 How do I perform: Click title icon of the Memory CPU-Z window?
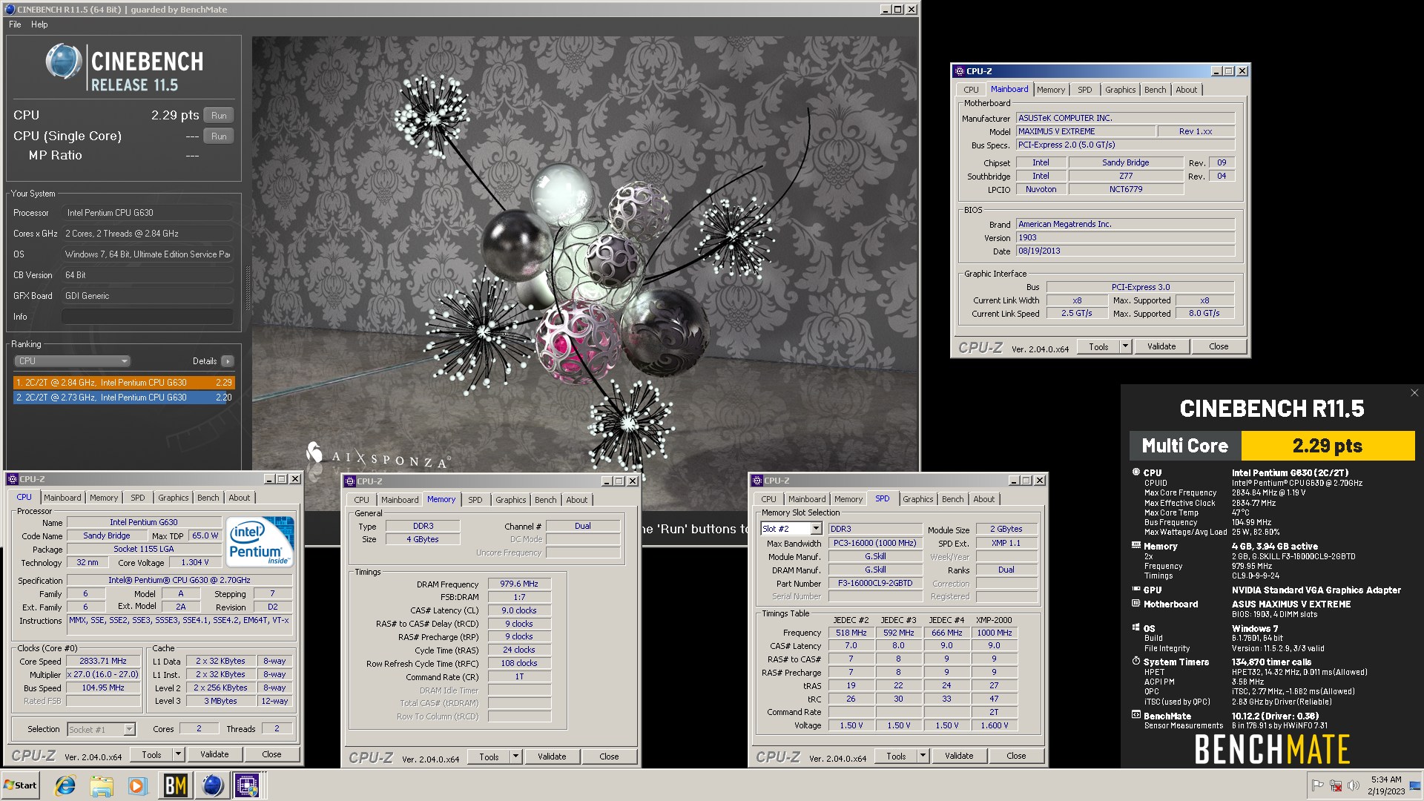[351, 481]
